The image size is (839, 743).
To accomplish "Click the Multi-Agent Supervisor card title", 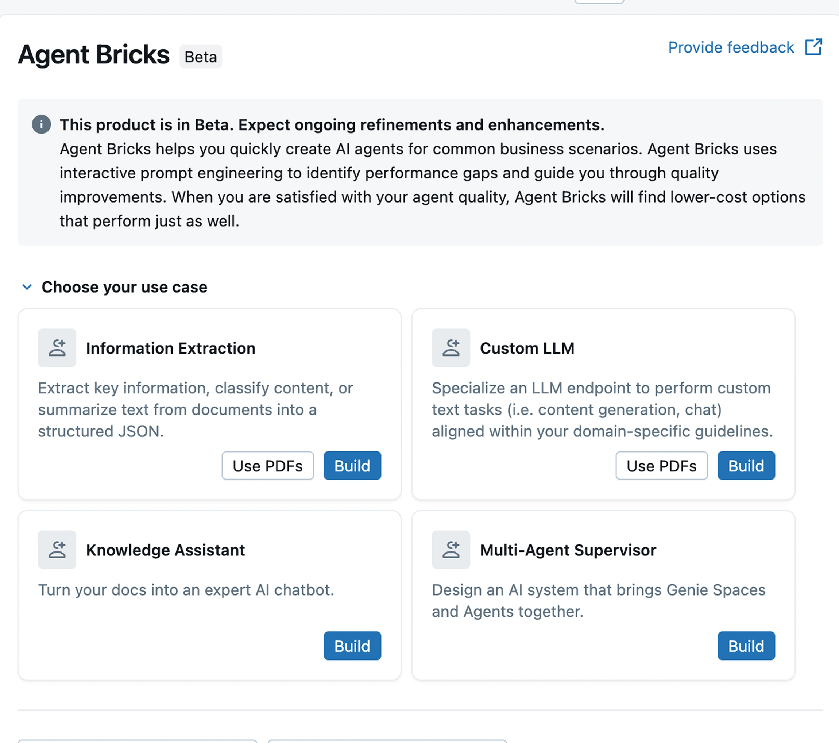I will 568,550.
